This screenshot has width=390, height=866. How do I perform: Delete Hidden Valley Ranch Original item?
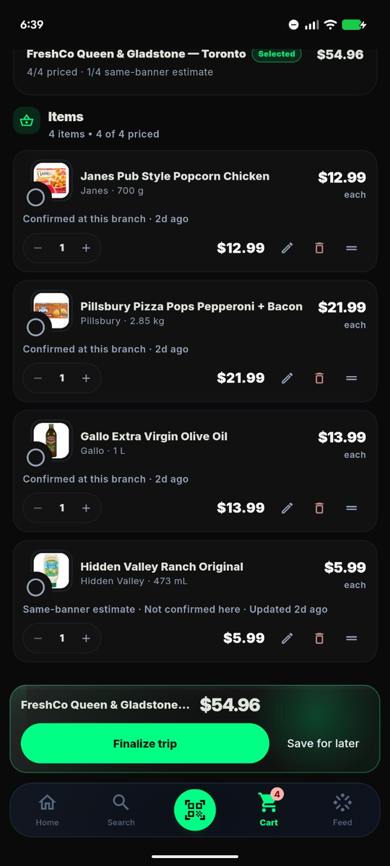319,638
